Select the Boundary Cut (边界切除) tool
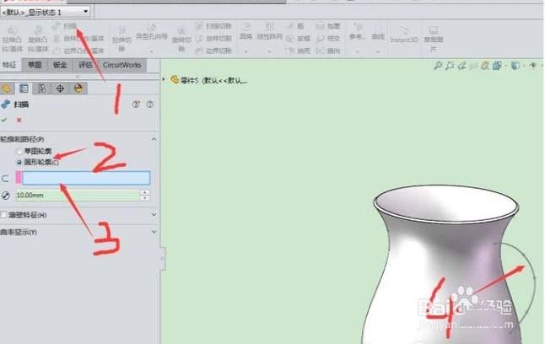This screenshot has height=344, width=545. point(213,51)
